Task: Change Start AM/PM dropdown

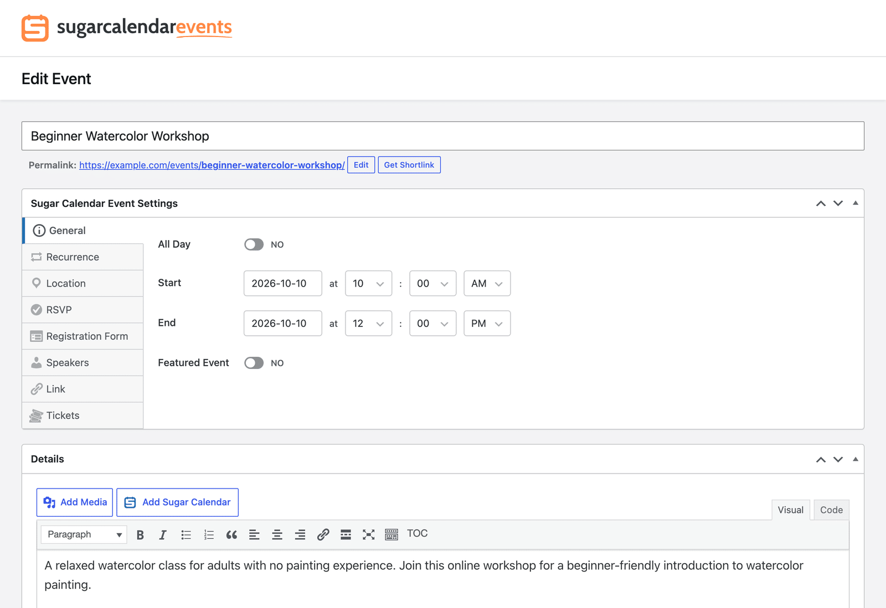Action: (487, 283)
